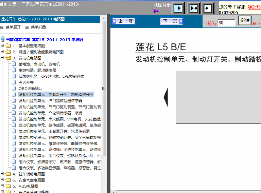Expand folder 1、基本配置电路图
Viewport: 261px width, 193px height.
click(x=2, y=45)
